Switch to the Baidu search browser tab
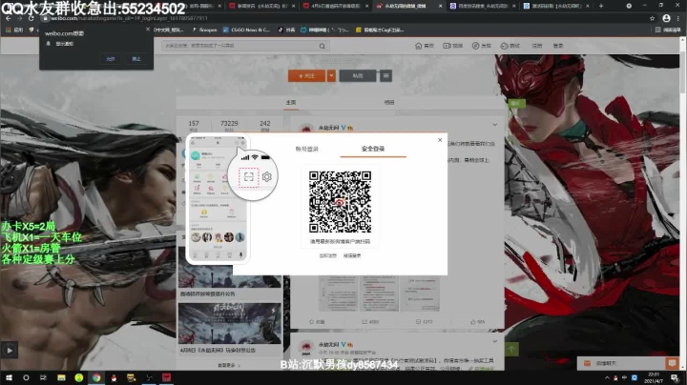This screenshot has height=385, width=687. pos(483,6)
